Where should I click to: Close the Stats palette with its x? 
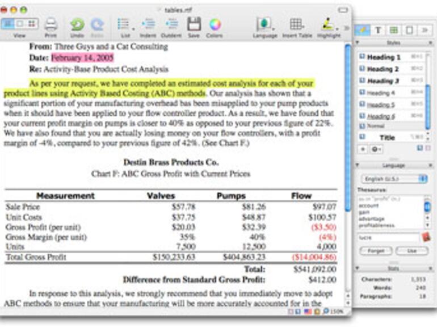pyautogui.click(x=431, y=268)
